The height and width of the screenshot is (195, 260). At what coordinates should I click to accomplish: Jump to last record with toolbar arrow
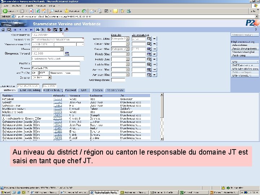(x=31, y=30)
